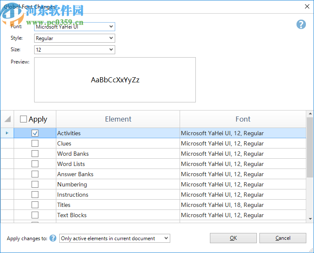Open the Font dropdown
The height and width of the screenshot is (253, 314).
[x=75, y=26]
